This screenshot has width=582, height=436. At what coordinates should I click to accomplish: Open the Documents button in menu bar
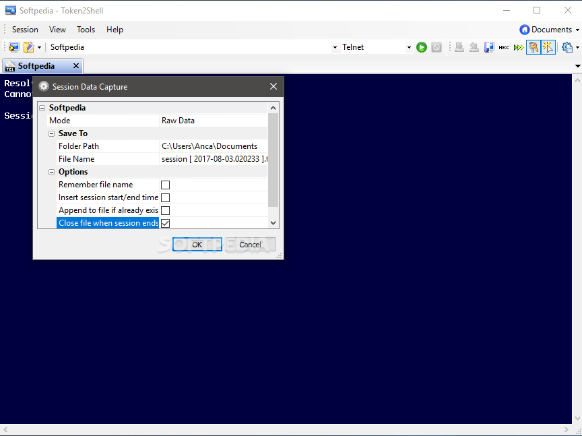[546, 30]
